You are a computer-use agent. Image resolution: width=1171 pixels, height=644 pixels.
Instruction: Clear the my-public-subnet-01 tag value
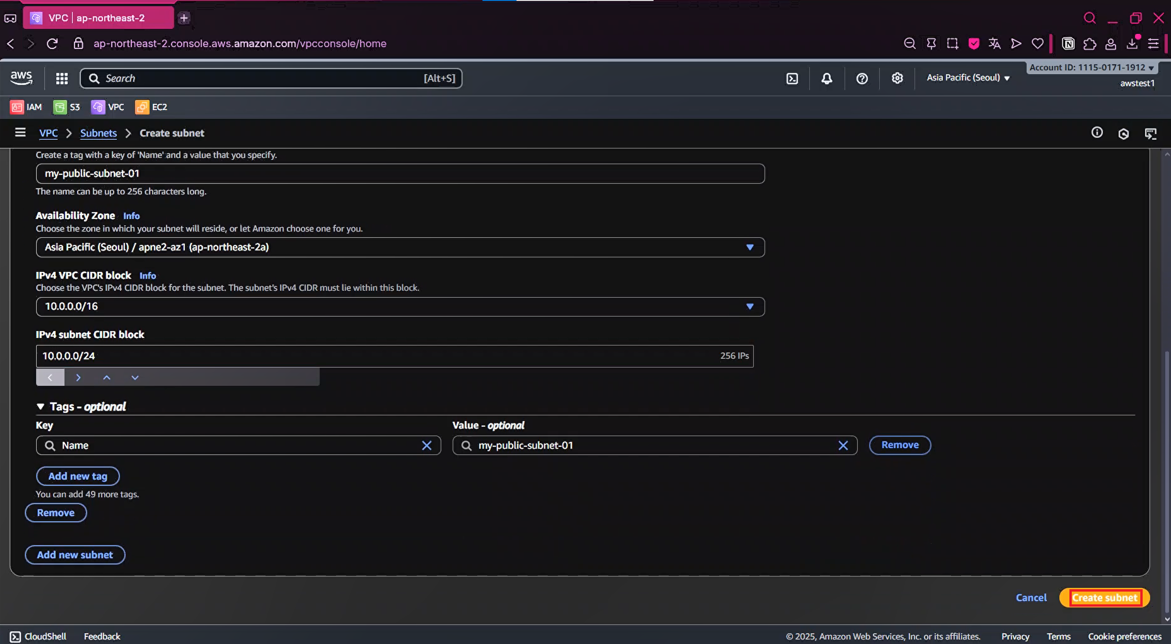coord(843,445)
